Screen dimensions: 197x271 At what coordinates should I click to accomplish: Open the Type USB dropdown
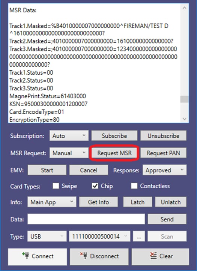click(47, 236)
